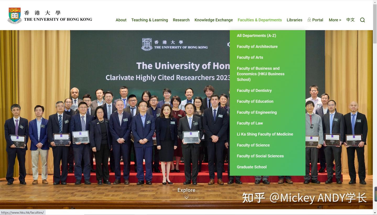Open All Departments (A-Z)
The width and height of the screenshot is (377, 215).
[256, 35]
